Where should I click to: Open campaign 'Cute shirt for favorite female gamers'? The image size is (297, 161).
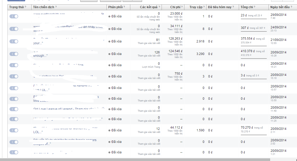tap(65, 142)
